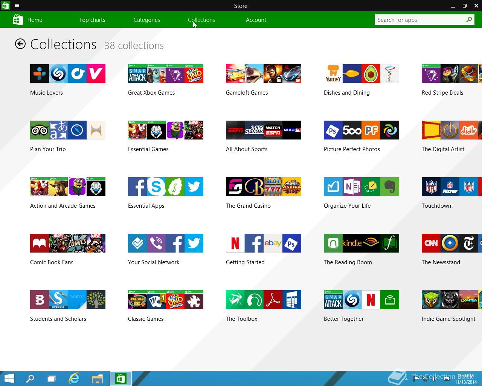Open Windows Start button on taskbar
Image resolution: width=482 pixels, height=386 pixels.
click(9, 378)
